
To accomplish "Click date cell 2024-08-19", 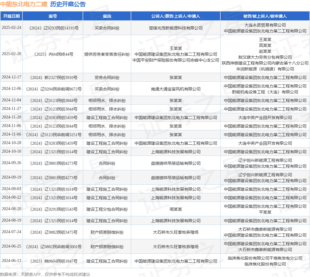I will coord(12,220).
